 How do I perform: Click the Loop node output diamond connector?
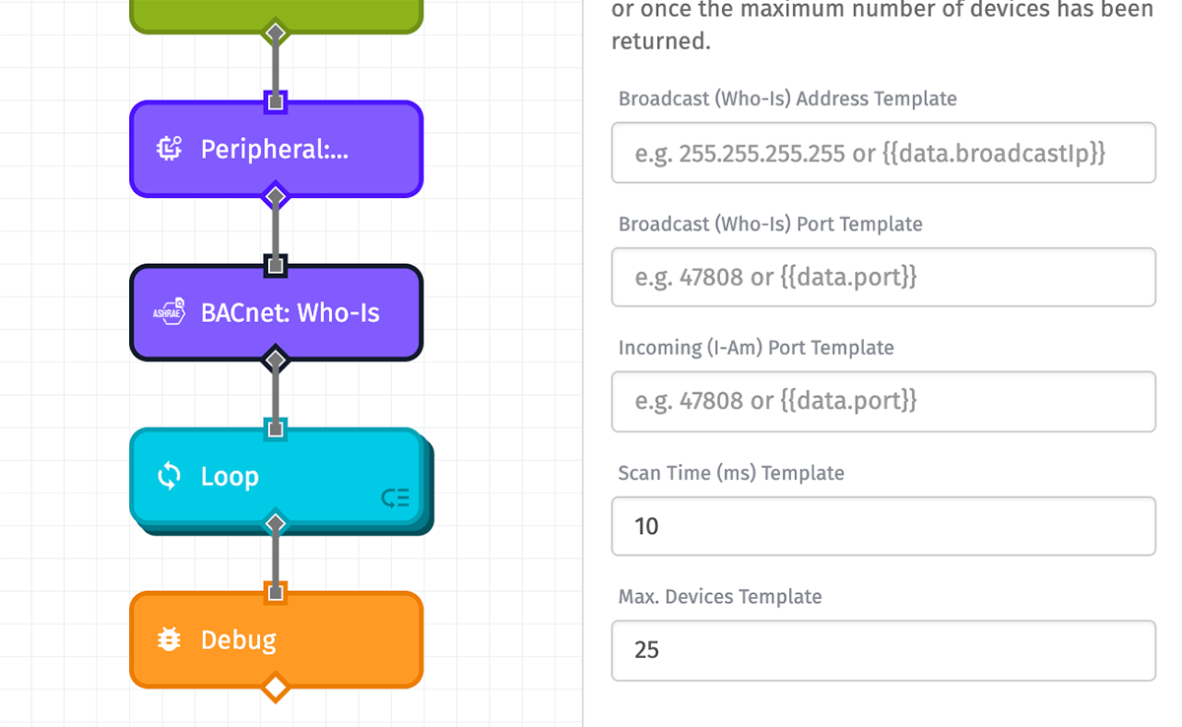point(276,522)
